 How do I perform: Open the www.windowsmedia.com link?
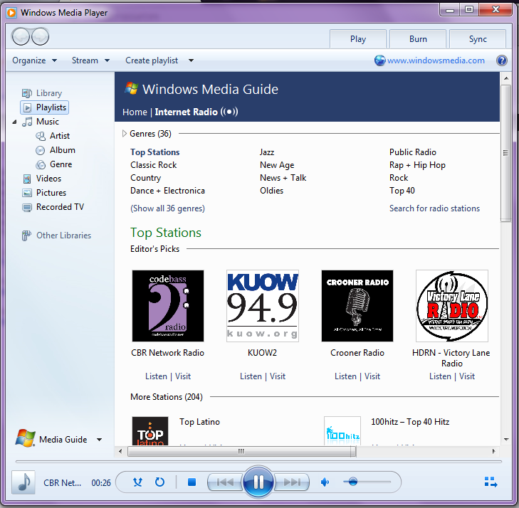click(x=436, y=60)
